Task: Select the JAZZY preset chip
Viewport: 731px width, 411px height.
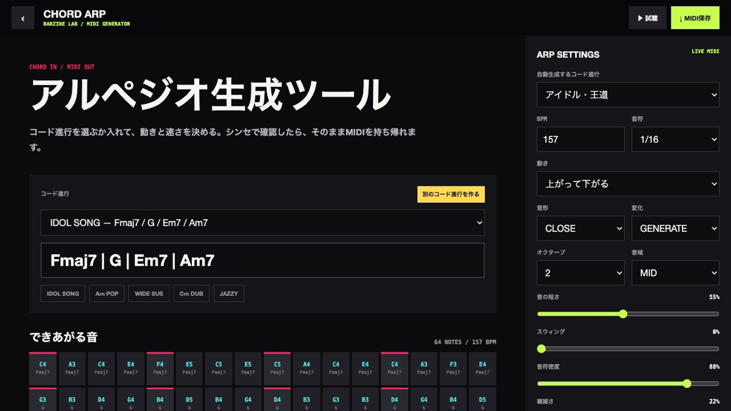Action: click(x=229, y=293)
